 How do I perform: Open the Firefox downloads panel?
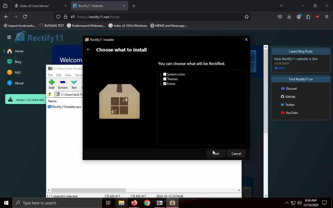(x=289, y=17)
